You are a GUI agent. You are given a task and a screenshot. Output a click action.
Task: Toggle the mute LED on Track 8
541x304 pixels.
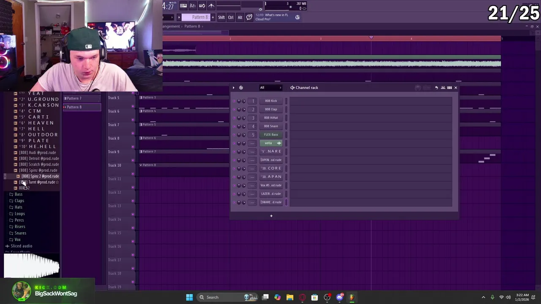tap(133, 147)
